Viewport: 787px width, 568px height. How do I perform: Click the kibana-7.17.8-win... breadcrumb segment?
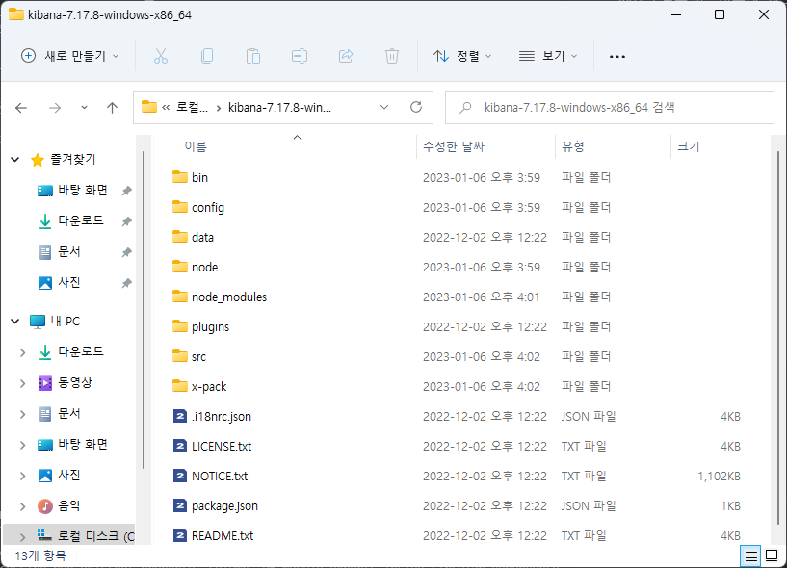[x=279, y=107]
